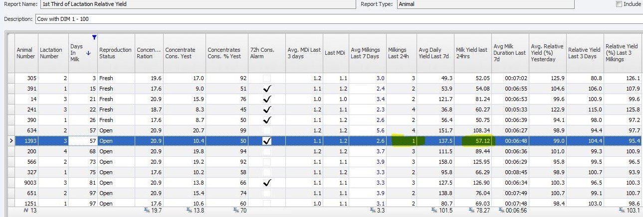643x217 pixels.
Task: Select the highlighted 57.12 milk yield cell
Action: tap(472, 141)
